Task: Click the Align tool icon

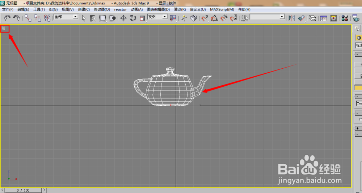Action: 301,18
